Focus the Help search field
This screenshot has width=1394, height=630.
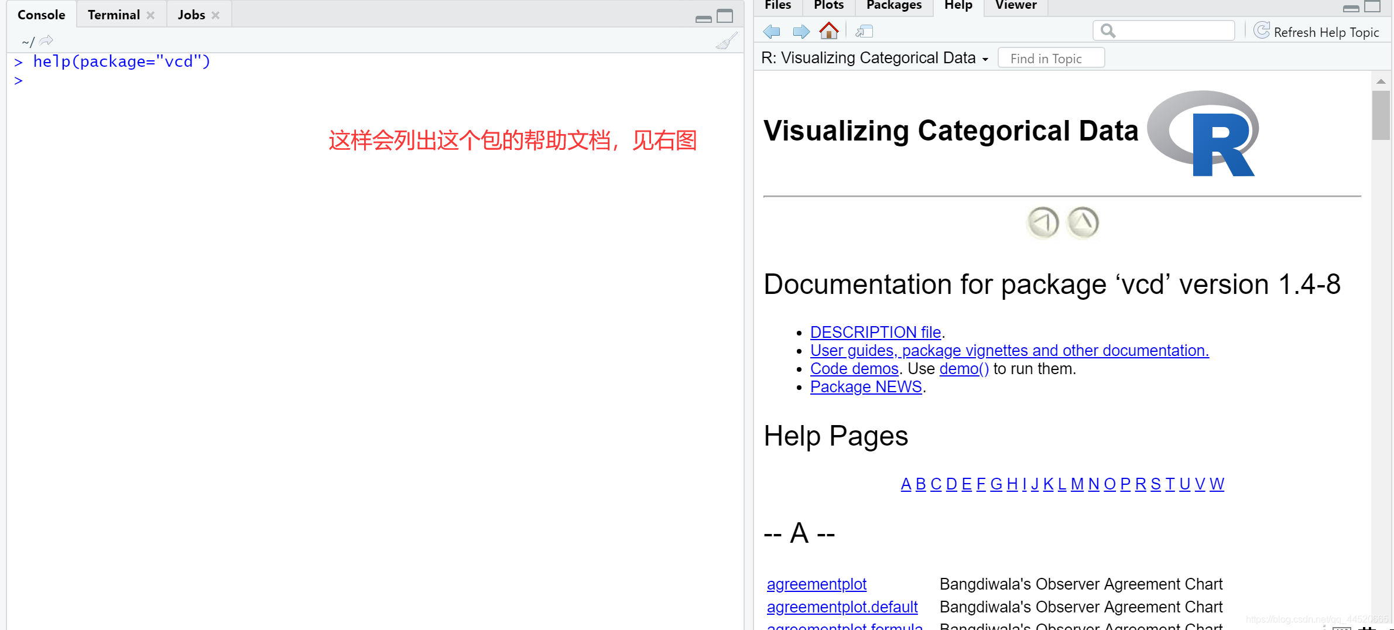(1164, 30)
